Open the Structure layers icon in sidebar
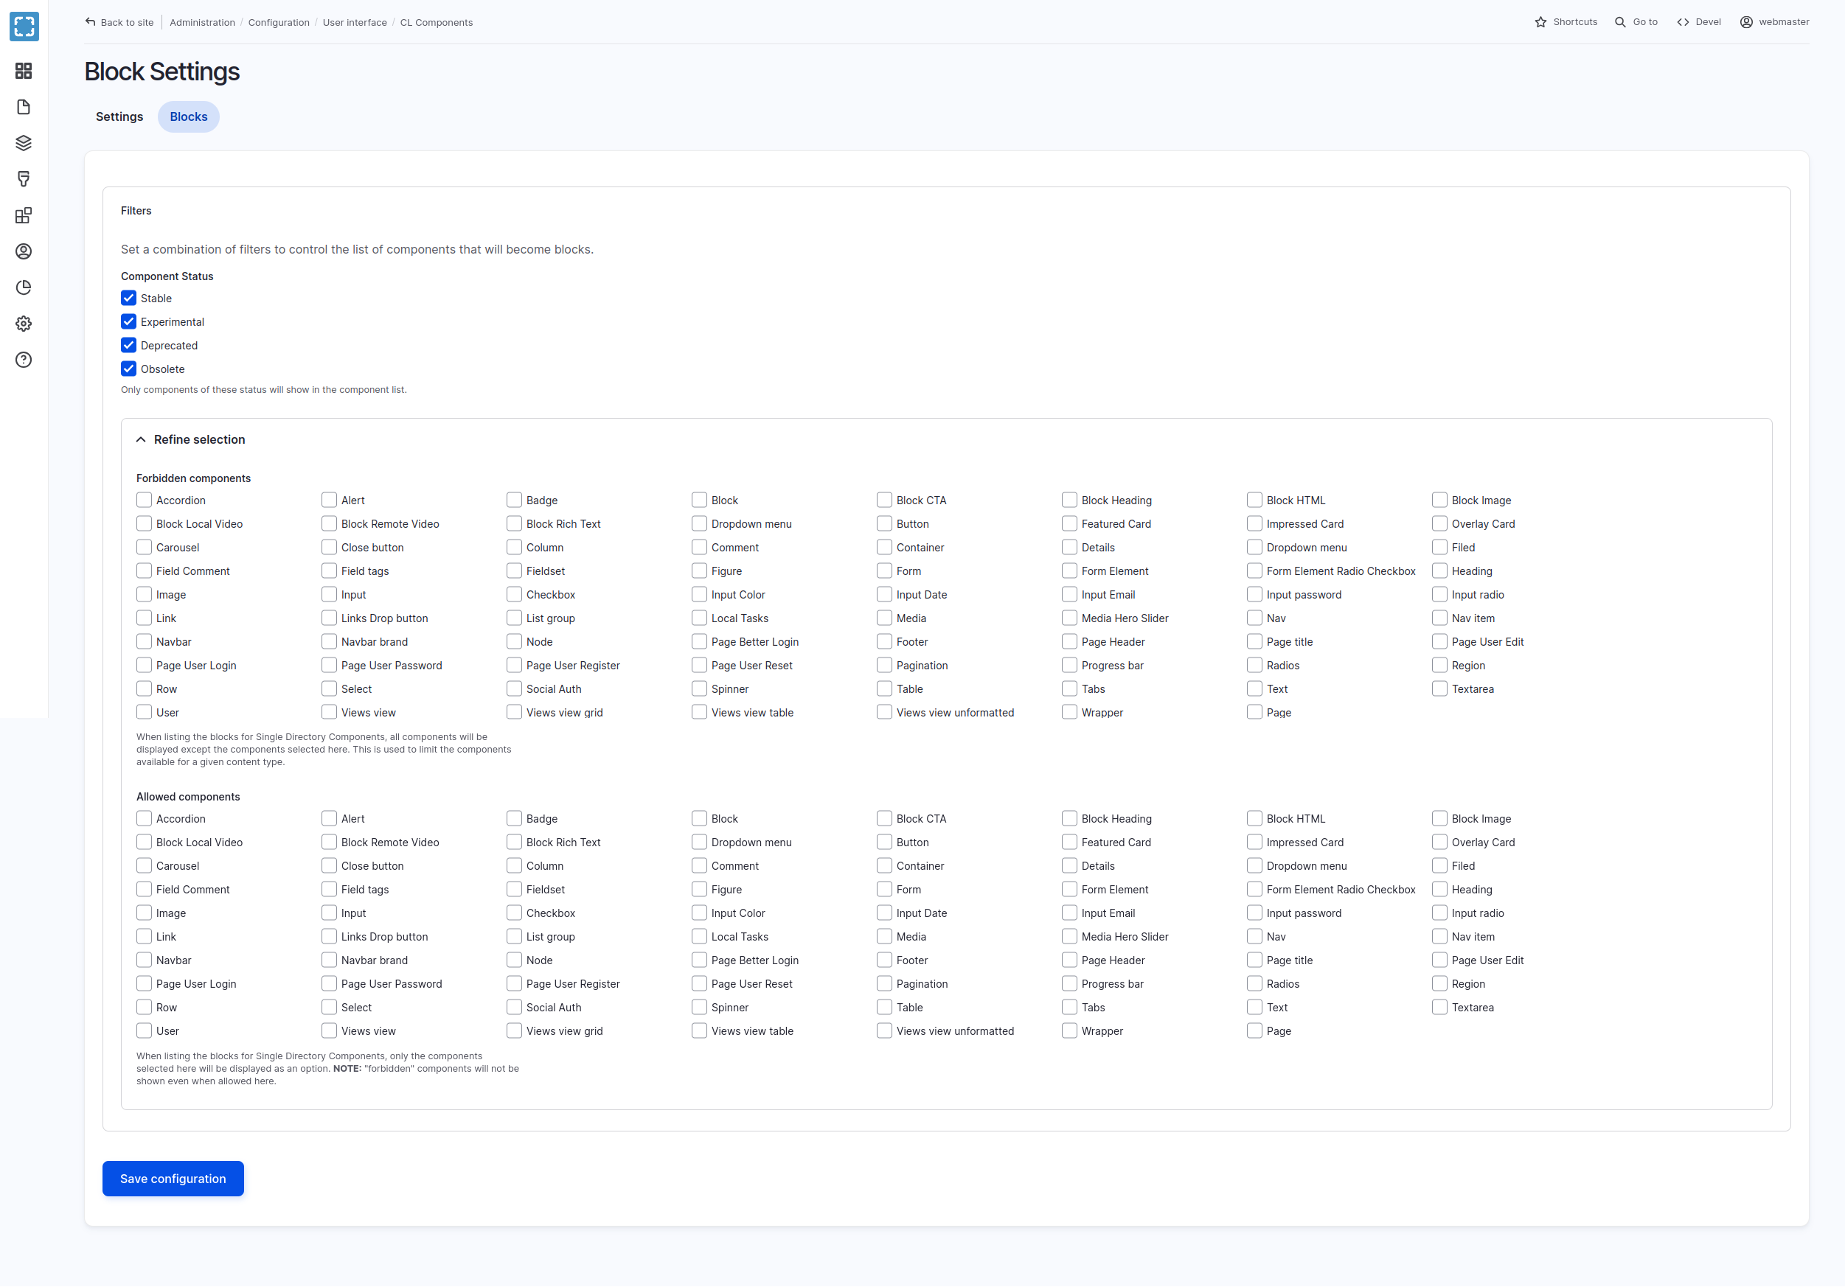This screenshot has height=1287, width=1845. point(24,143)
